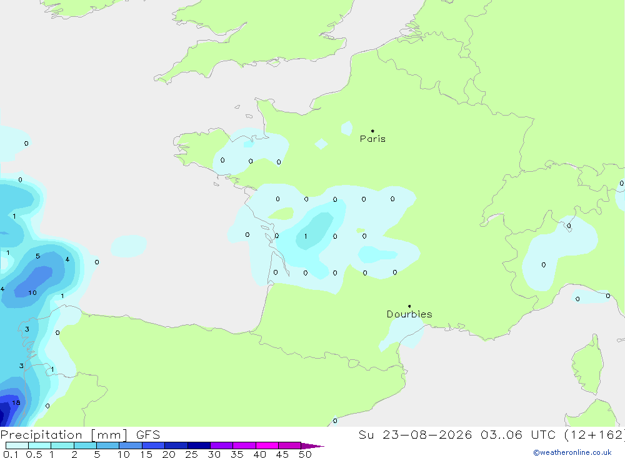Pick the 35–40 mm legend color swatch

(244, 446)
